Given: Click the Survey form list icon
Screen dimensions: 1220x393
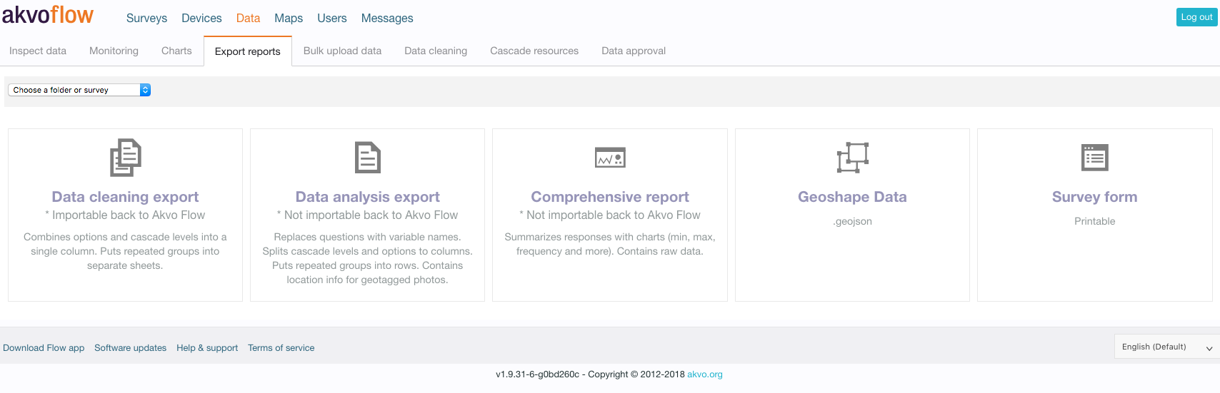Looking at the screenshot, I should point(1095,158).
